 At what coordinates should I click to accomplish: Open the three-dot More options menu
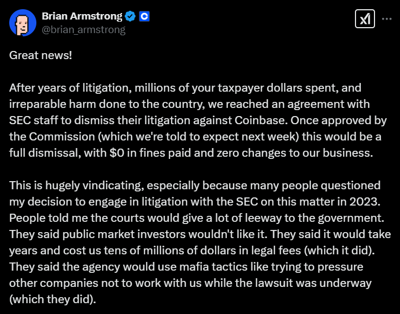coord(386,19)
